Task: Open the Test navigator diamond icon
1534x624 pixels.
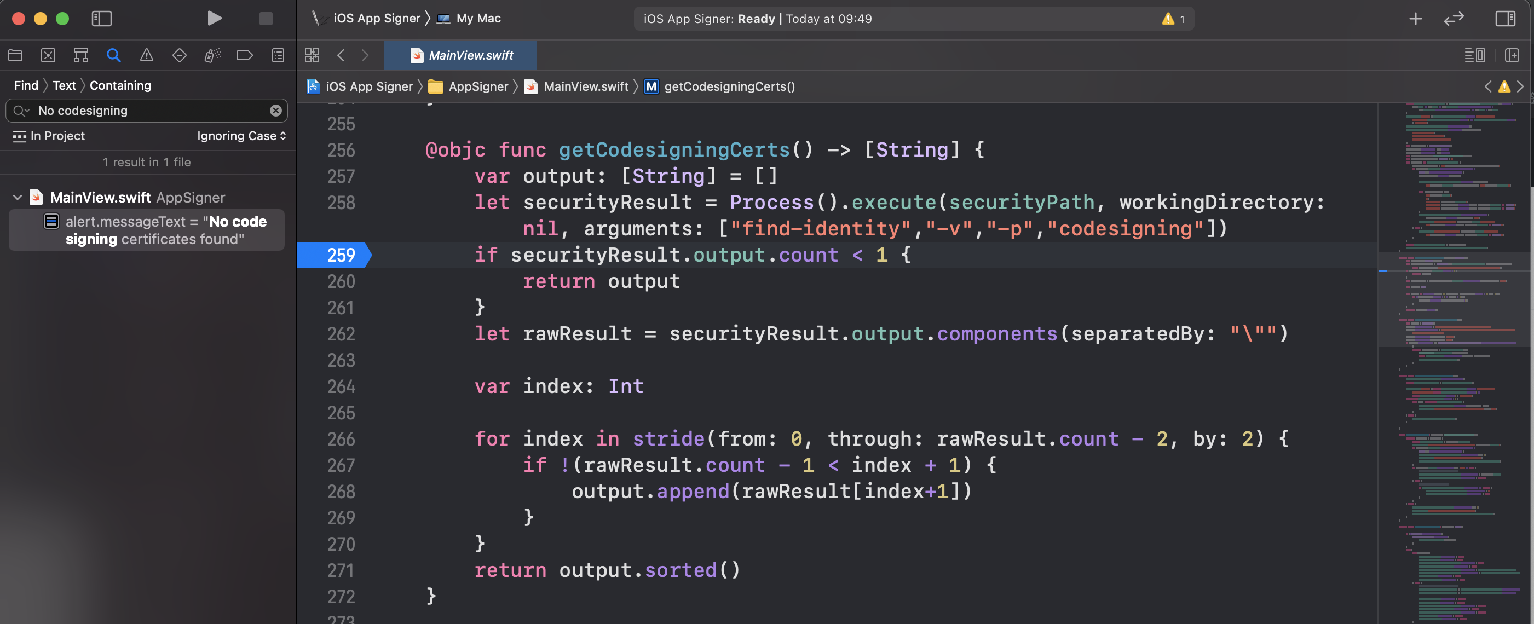Action: tap(179, 55)
